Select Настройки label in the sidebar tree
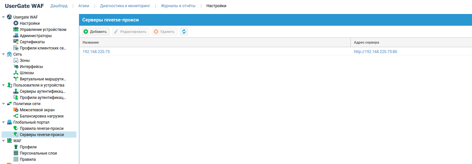 (30, 23)
